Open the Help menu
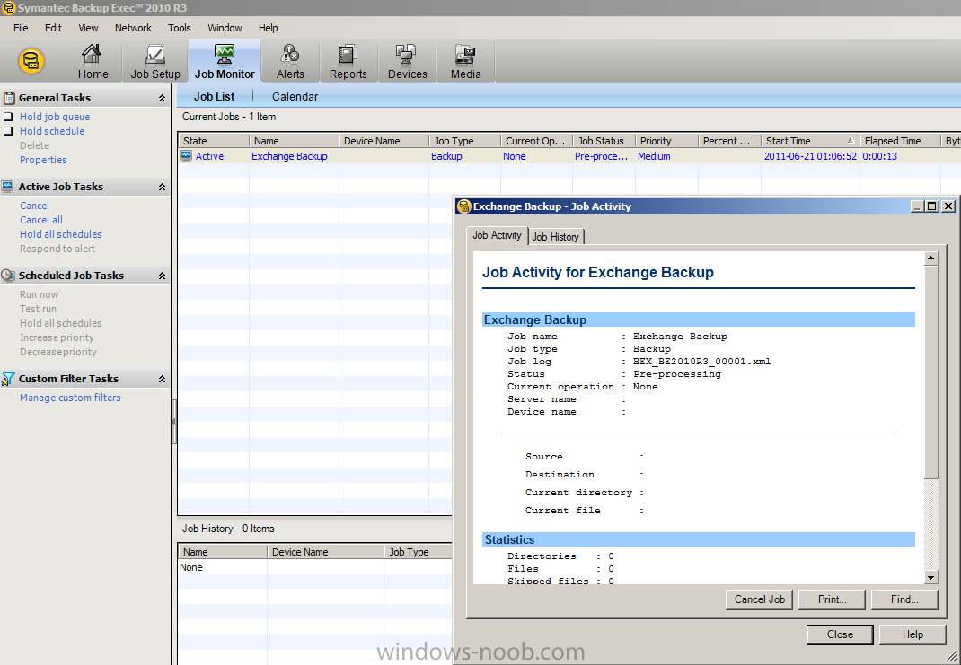Image resolution: width=961 pixels, height=665 pixels. click(268, 28)
